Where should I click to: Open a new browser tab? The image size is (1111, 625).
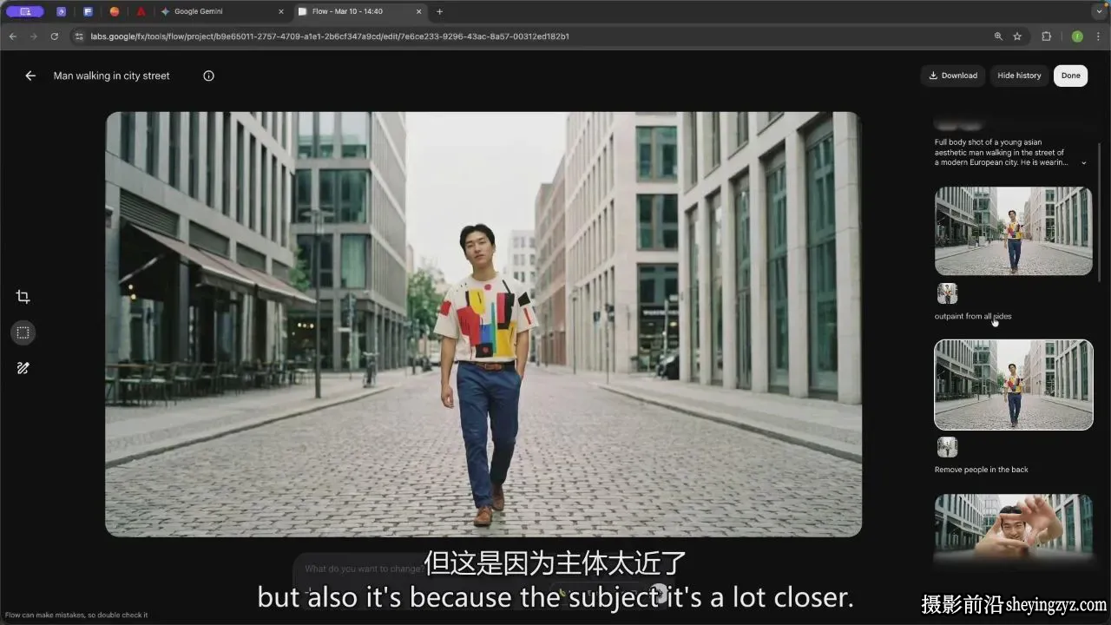[x=439, y=11]
